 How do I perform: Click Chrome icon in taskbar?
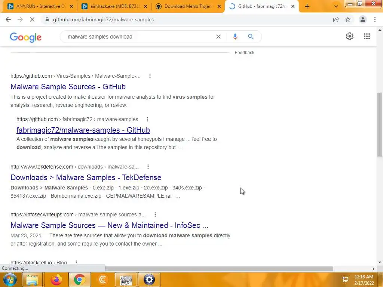tap(79, 280)
